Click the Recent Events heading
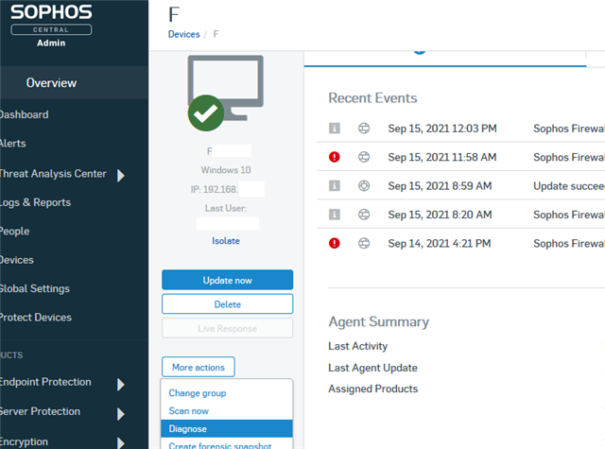605x449 pixels. point(372,98)
